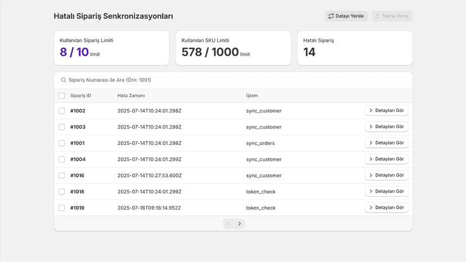This screenshot has width=466, height=262.
Task: Click token_check in row #1019
Action: click(x=261, y=208)
